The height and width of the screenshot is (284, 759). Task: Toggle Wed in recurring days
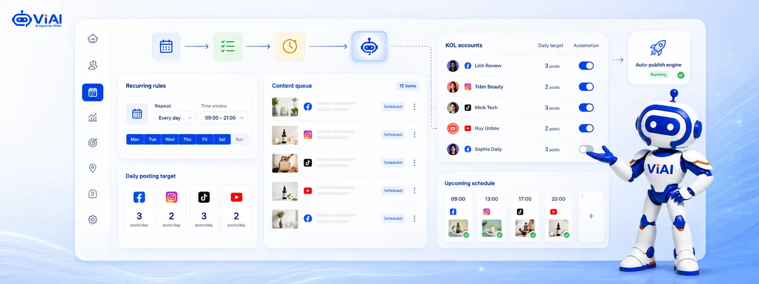coord(170,140)
